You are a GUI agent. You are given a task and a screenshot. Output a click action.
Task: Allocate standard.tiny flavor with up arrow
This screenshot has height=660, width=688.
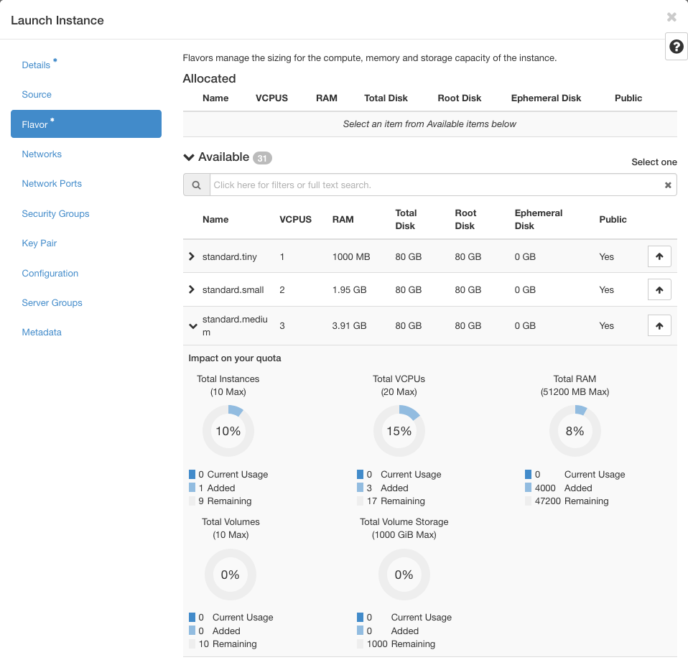(659, 256)
